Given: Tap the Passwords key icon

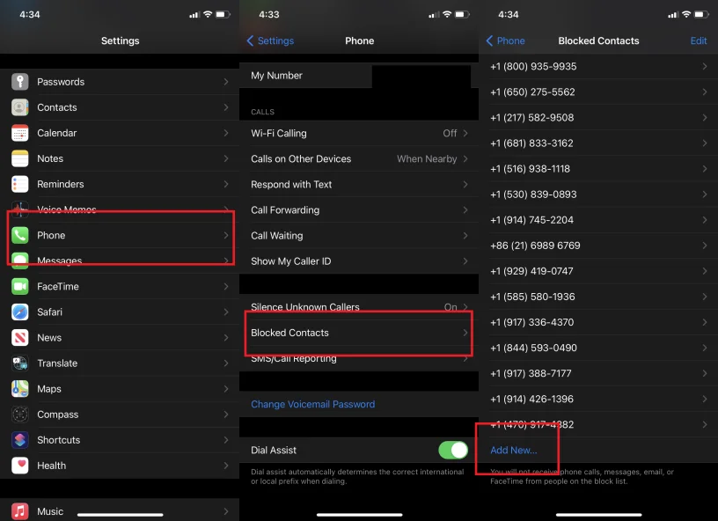Looking at the screenshot, I should [20, 82].
